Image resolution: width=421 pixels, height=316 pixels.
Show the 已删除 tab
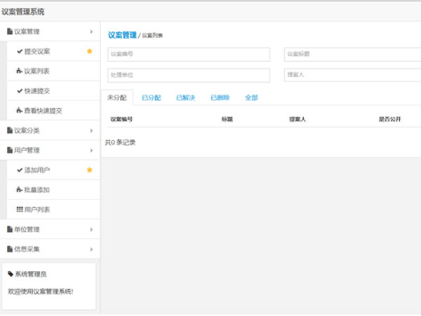click(220, 98)
